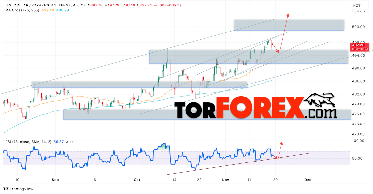Click the Dec date label on time axis
373x194 pixels.
[308, 180]
